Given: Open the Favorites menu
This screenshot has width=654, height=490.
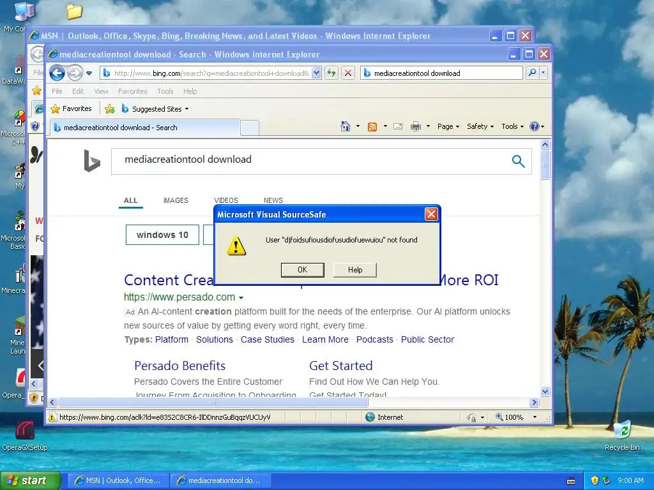Looking at the screenshot, I should [133, 91].
